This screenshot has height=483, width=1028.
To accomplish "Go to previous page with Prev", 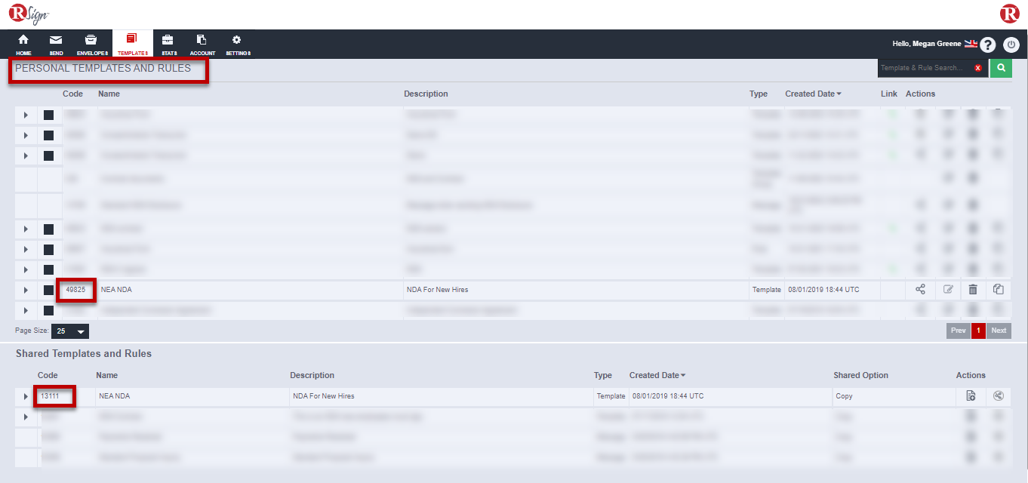I will pos(959,331).
